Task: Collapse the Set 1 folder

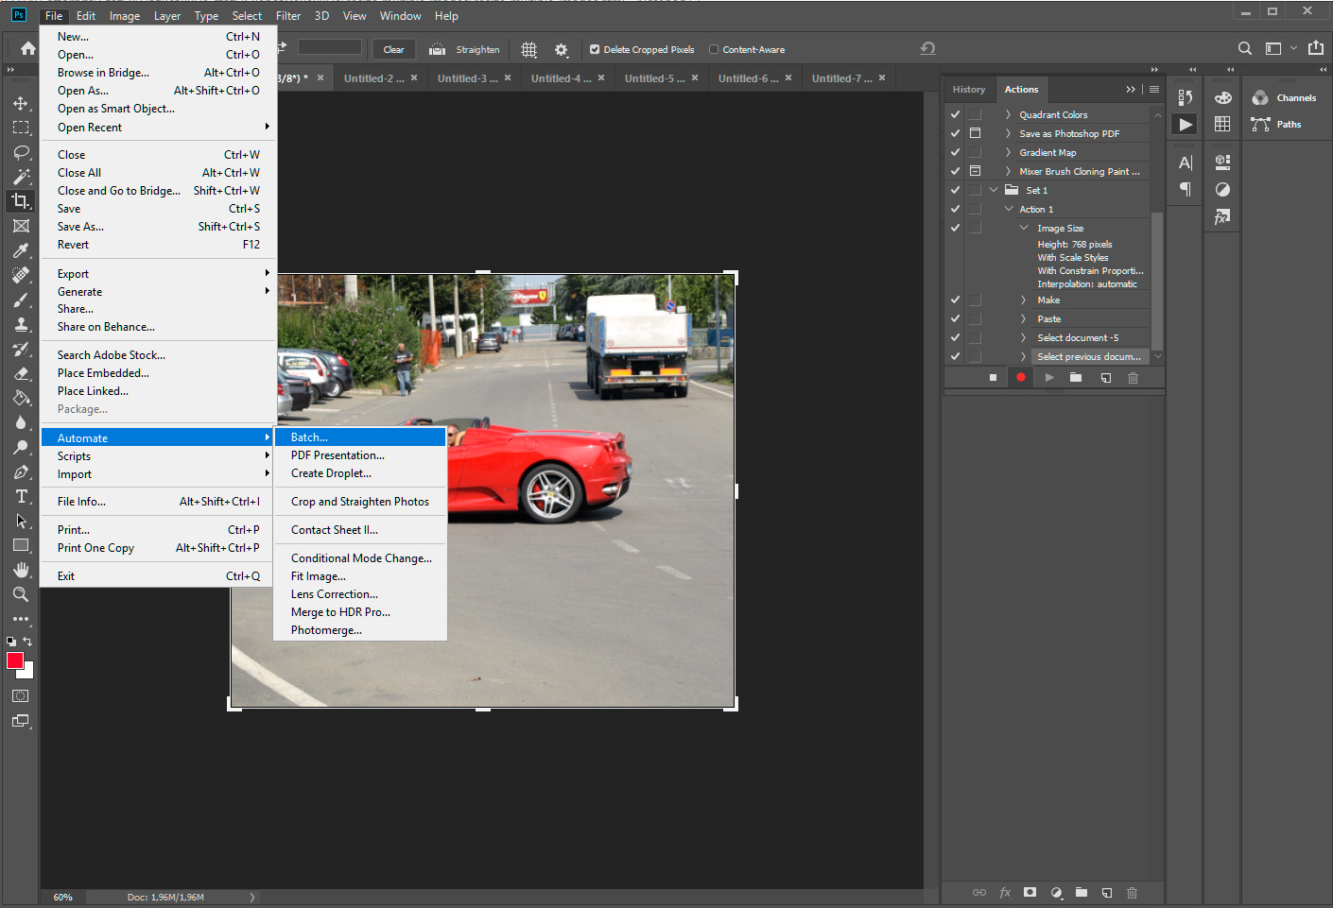Action: pos(993,189)
